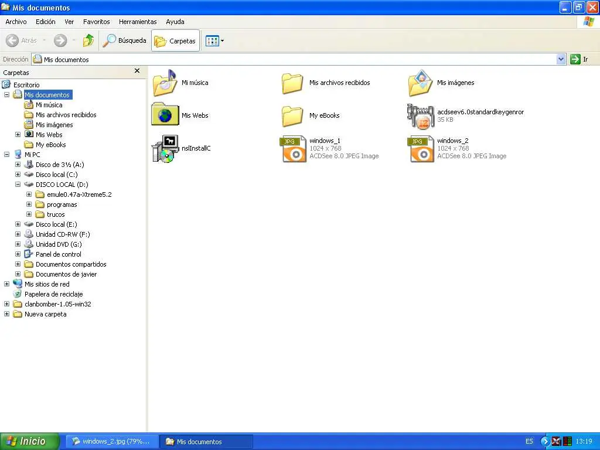Open Búsqueda search tool
This screenshot has height=450, width=600.
124,40
